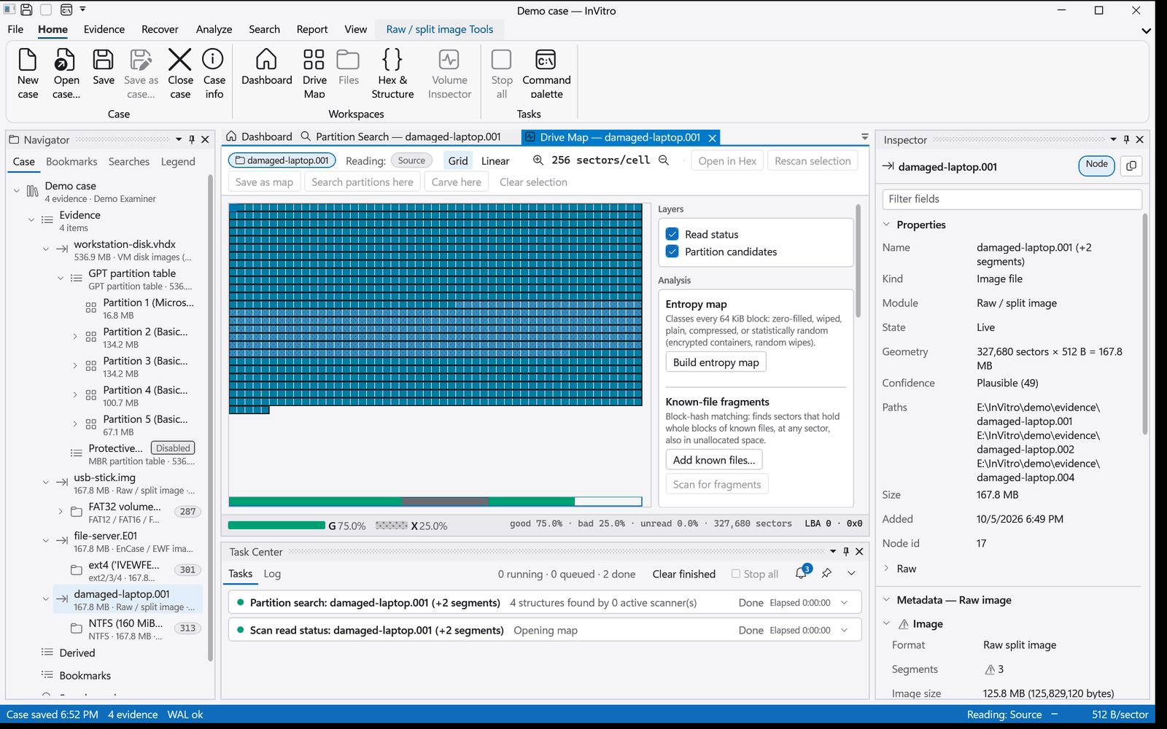Open the Command palette
The width and height of the screenshot is (1167, 729).
pyautogui.click(x=546, y=73)
